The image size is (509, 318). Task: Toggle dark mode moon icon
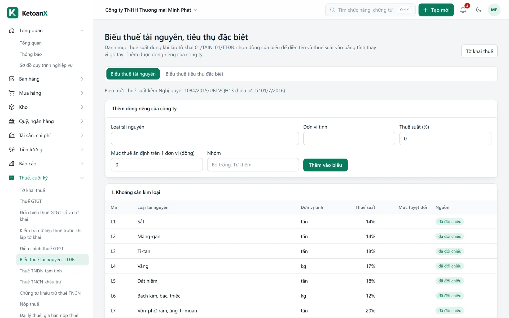(479, 10)
